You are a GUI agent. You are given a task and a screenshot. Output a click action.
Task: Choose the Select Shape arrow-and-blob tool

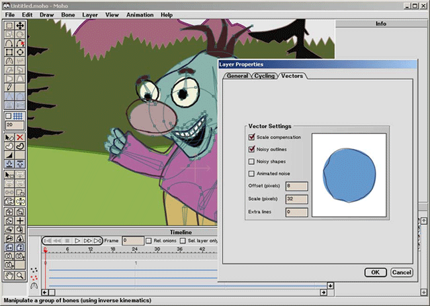coord(9,137)
